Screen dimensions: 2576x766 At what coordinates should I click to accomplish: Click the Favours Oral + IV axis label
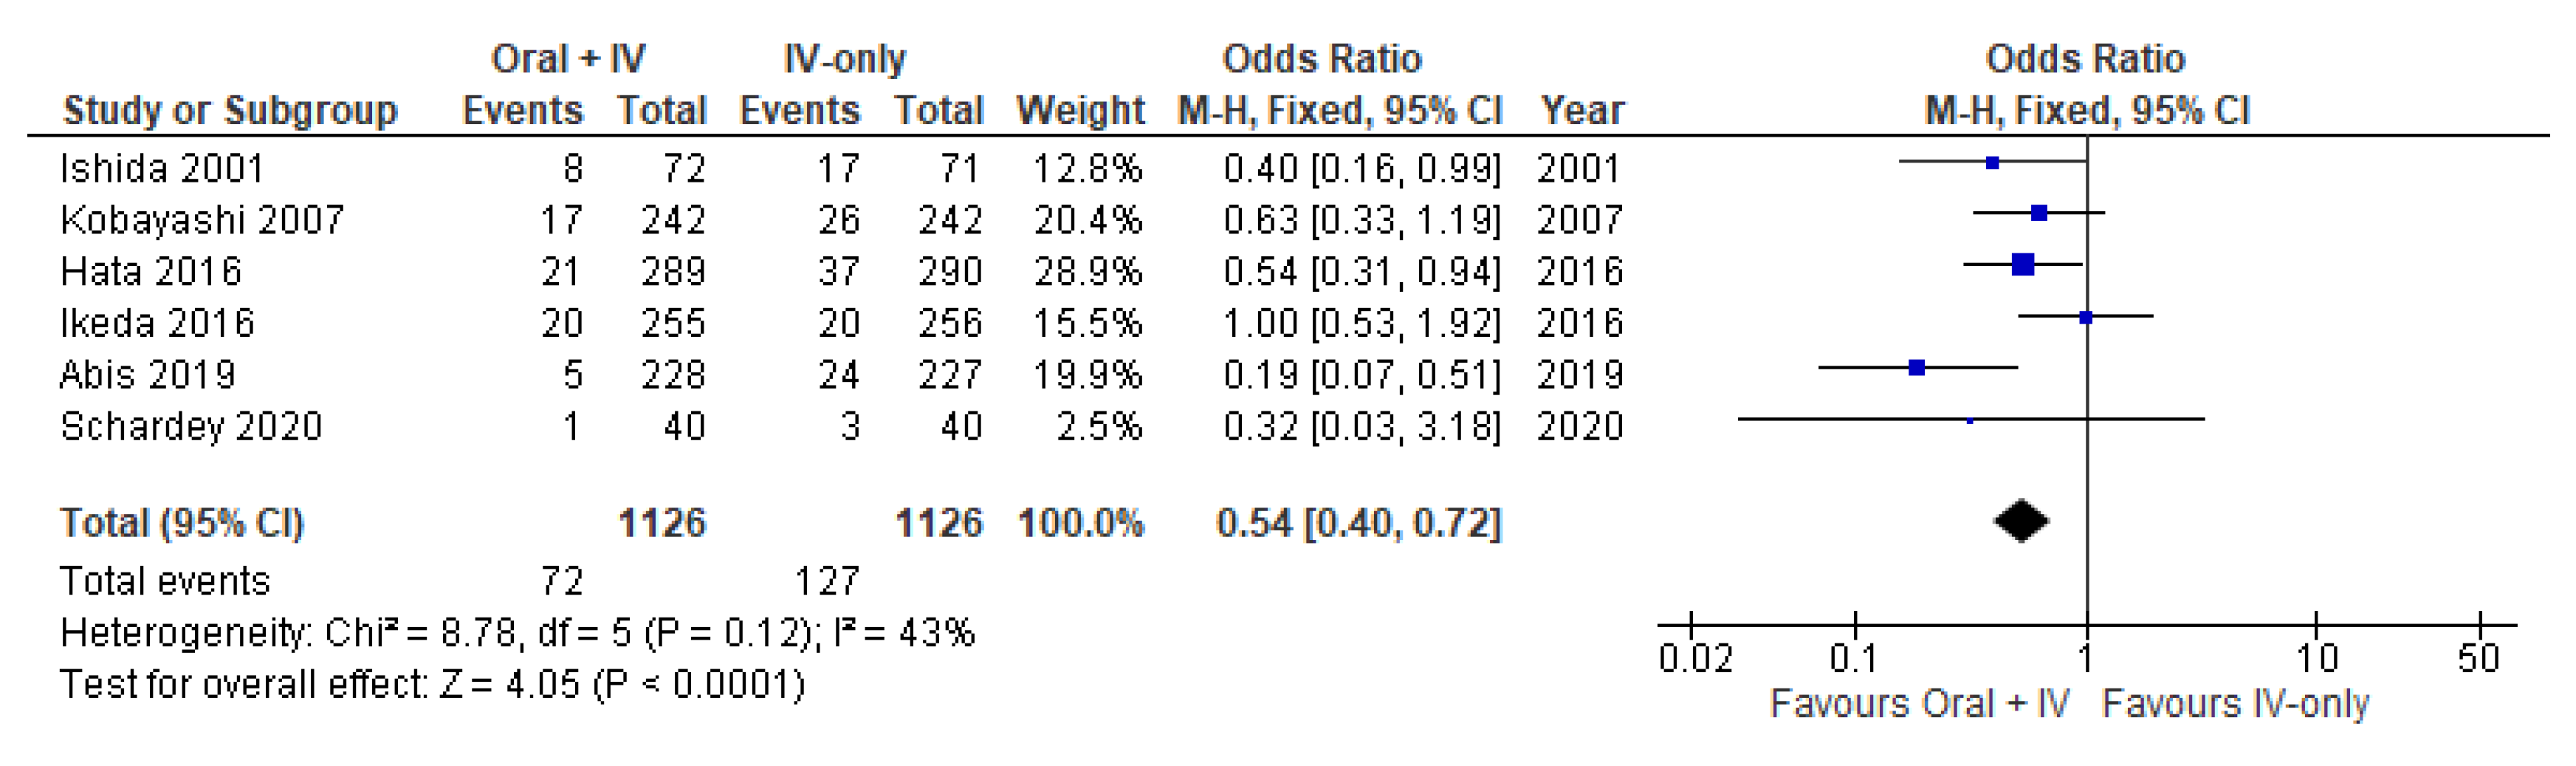point(1919,704)
